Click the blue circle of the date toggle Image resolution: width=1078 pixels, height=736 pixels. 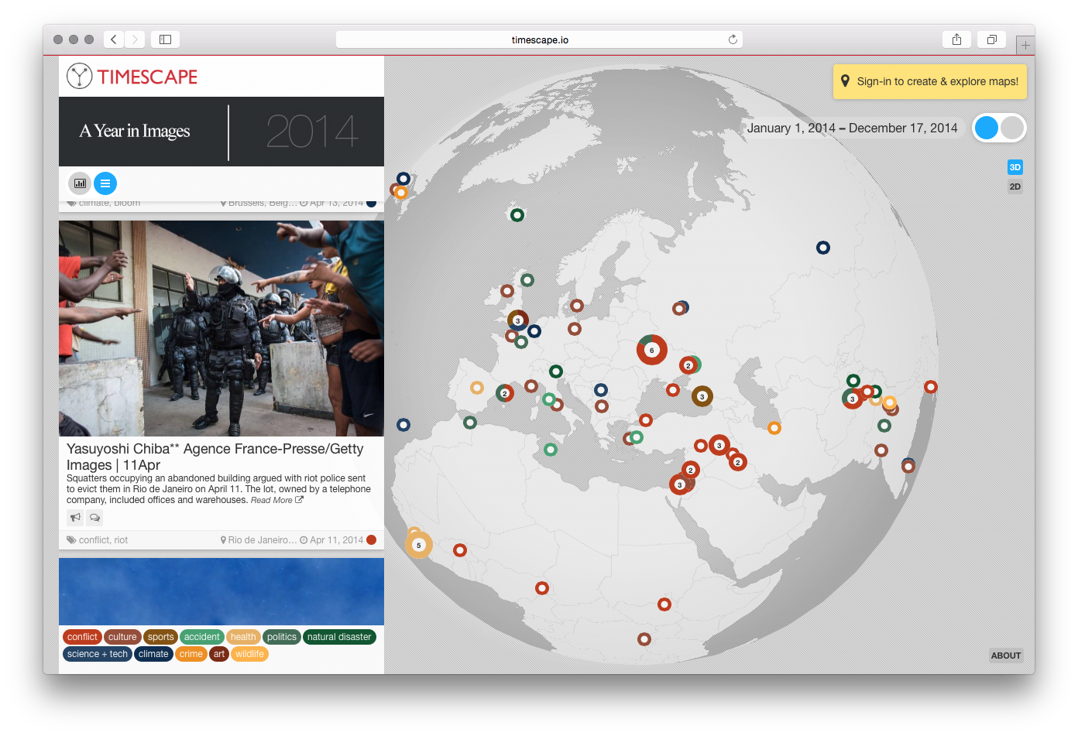(x=986, y=128)
